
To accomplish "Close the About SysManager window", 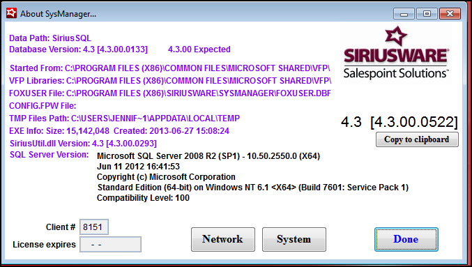I will 450,13.
